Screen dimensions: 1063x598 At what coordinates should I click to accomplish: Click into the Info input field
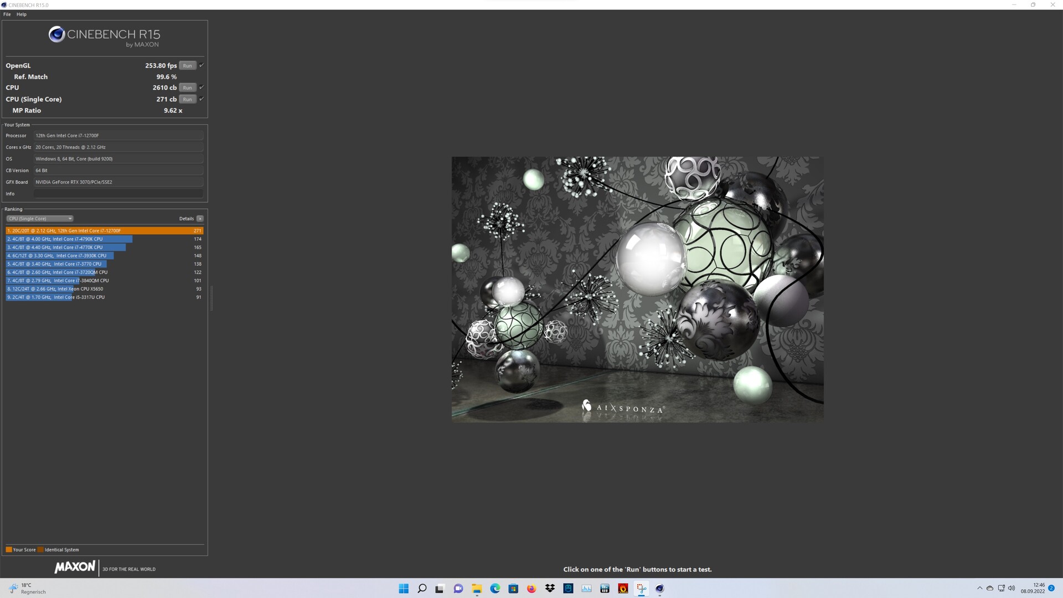click(x=118, y=194)
